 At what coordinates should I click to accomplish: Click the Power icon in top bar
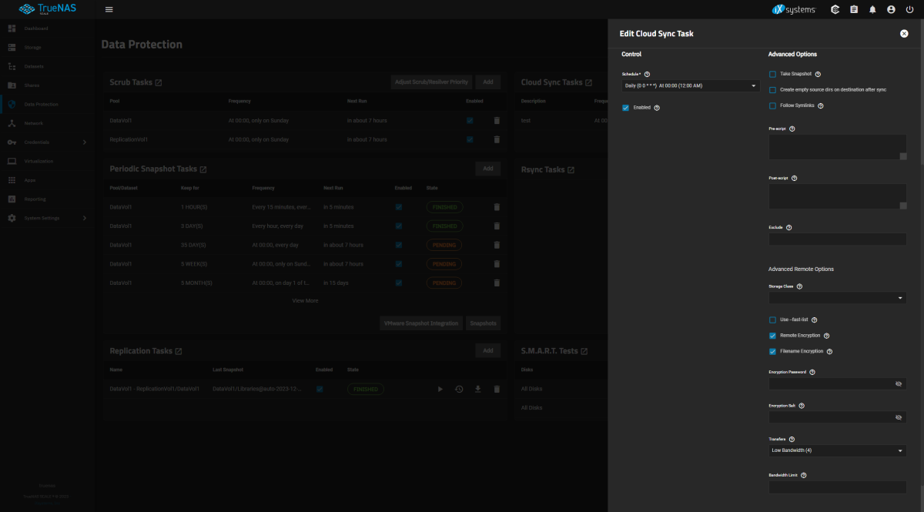tap(909, 9)
